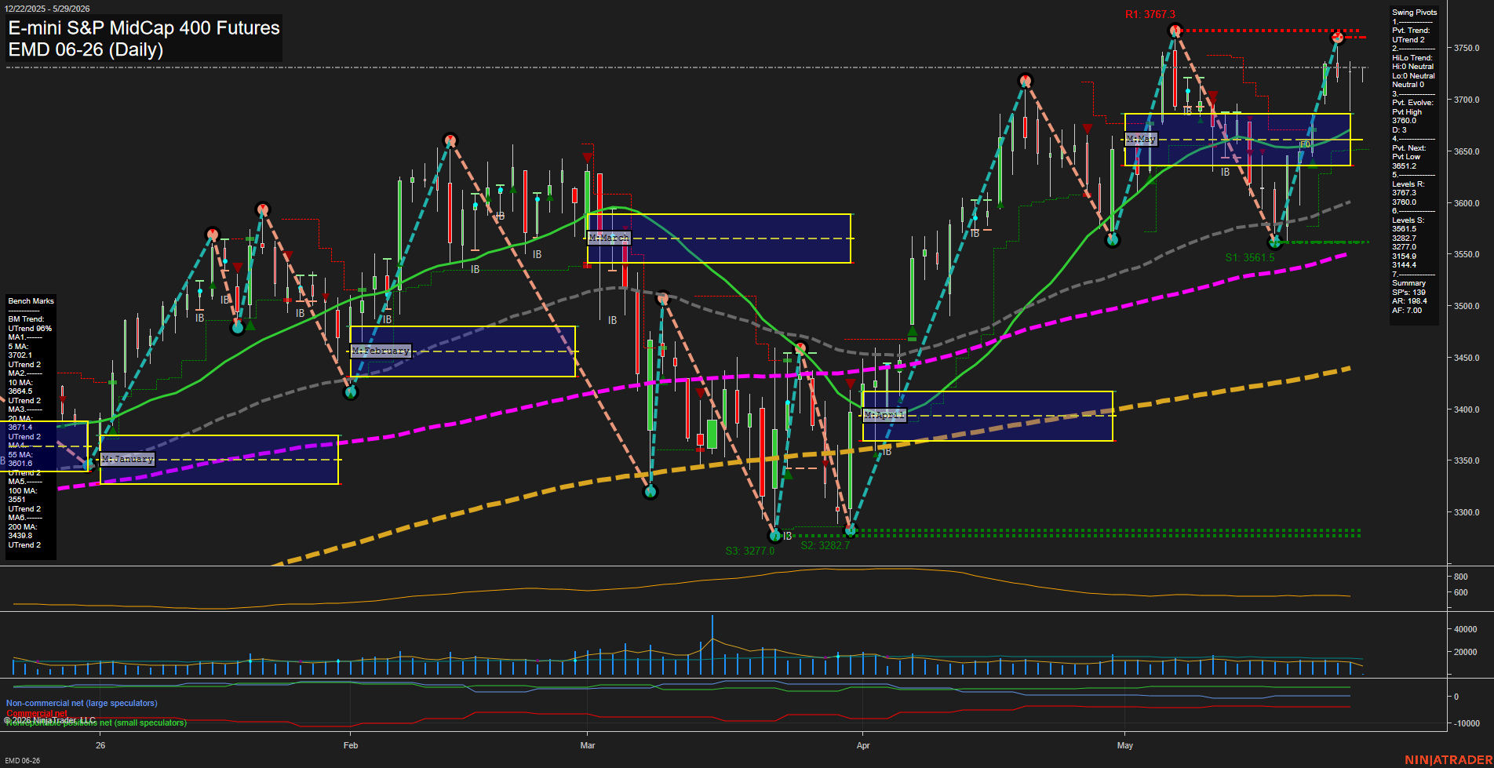Click the -10000 COT axis label
1494x768 pixels.
(x=1467, y=723)
